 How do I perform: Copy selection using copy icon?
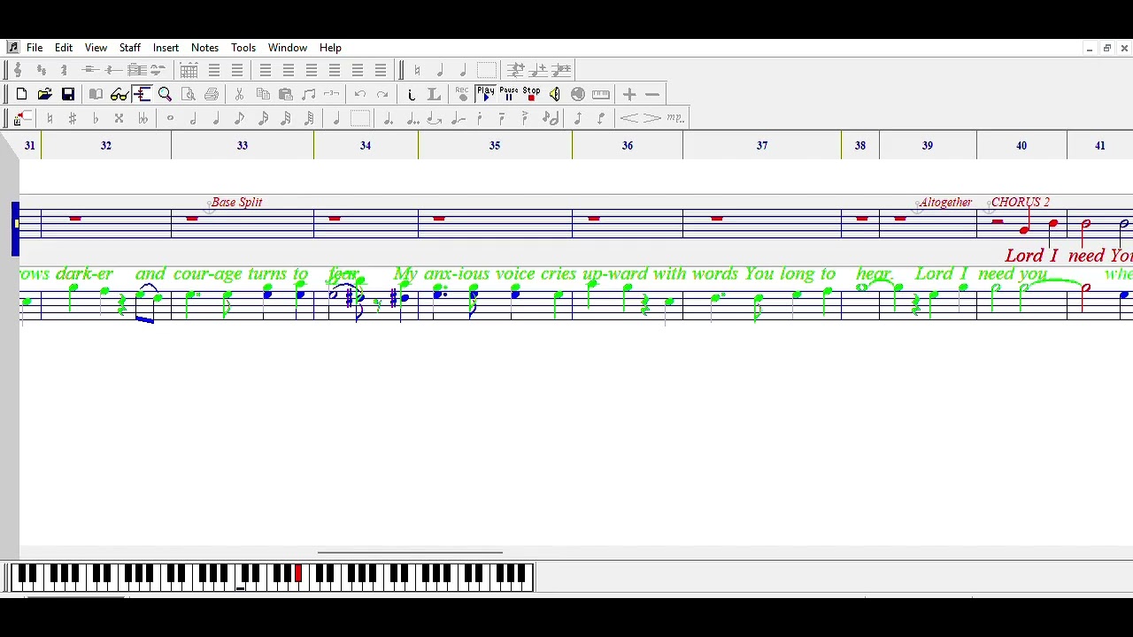pos(263,94)
